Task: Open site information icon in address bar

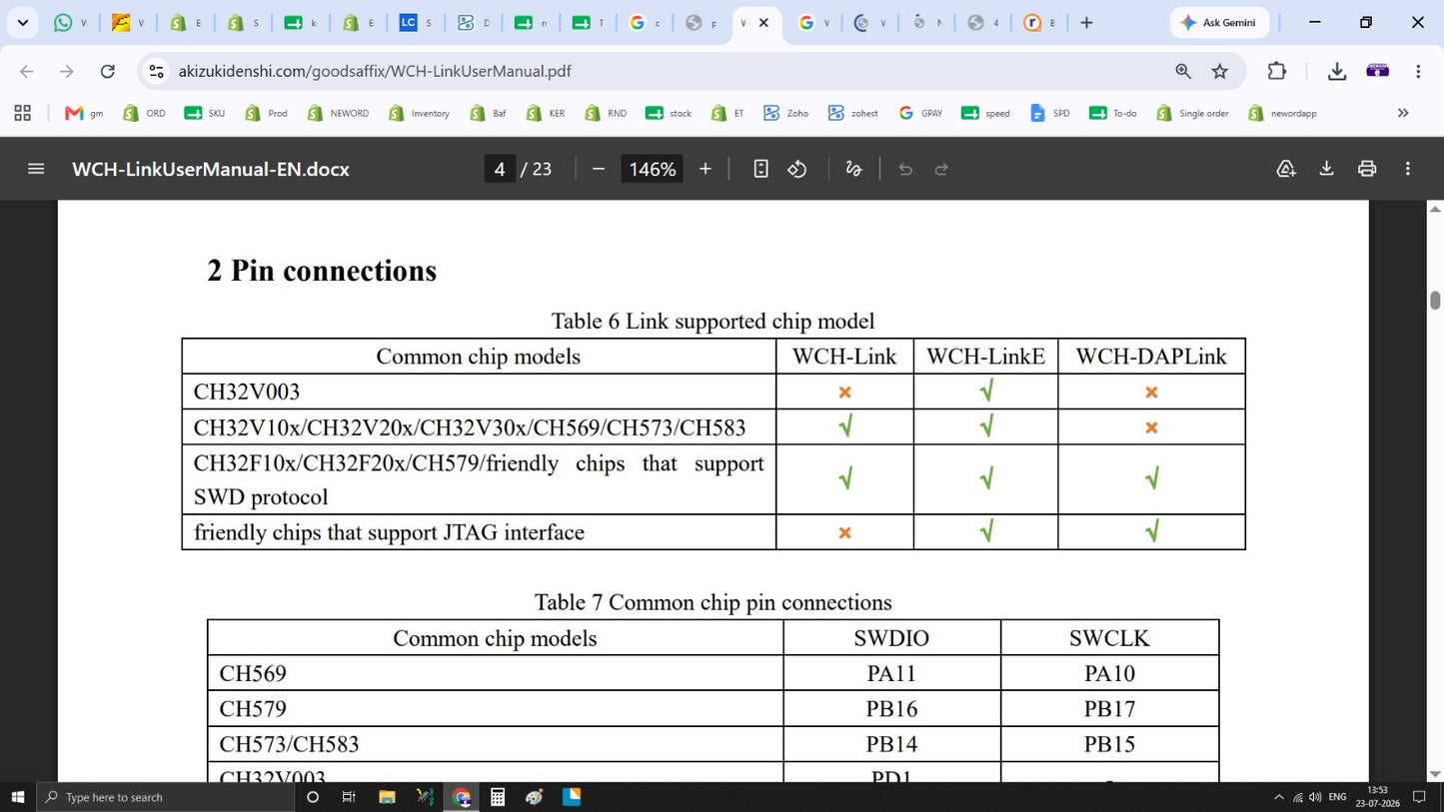Action: point(156,71)
